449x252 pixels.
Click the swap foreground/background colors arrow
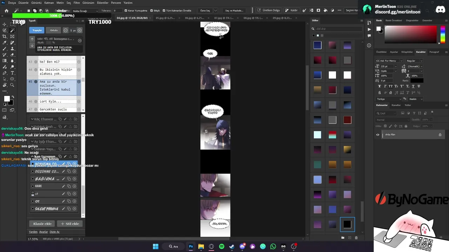click(13, 97)
